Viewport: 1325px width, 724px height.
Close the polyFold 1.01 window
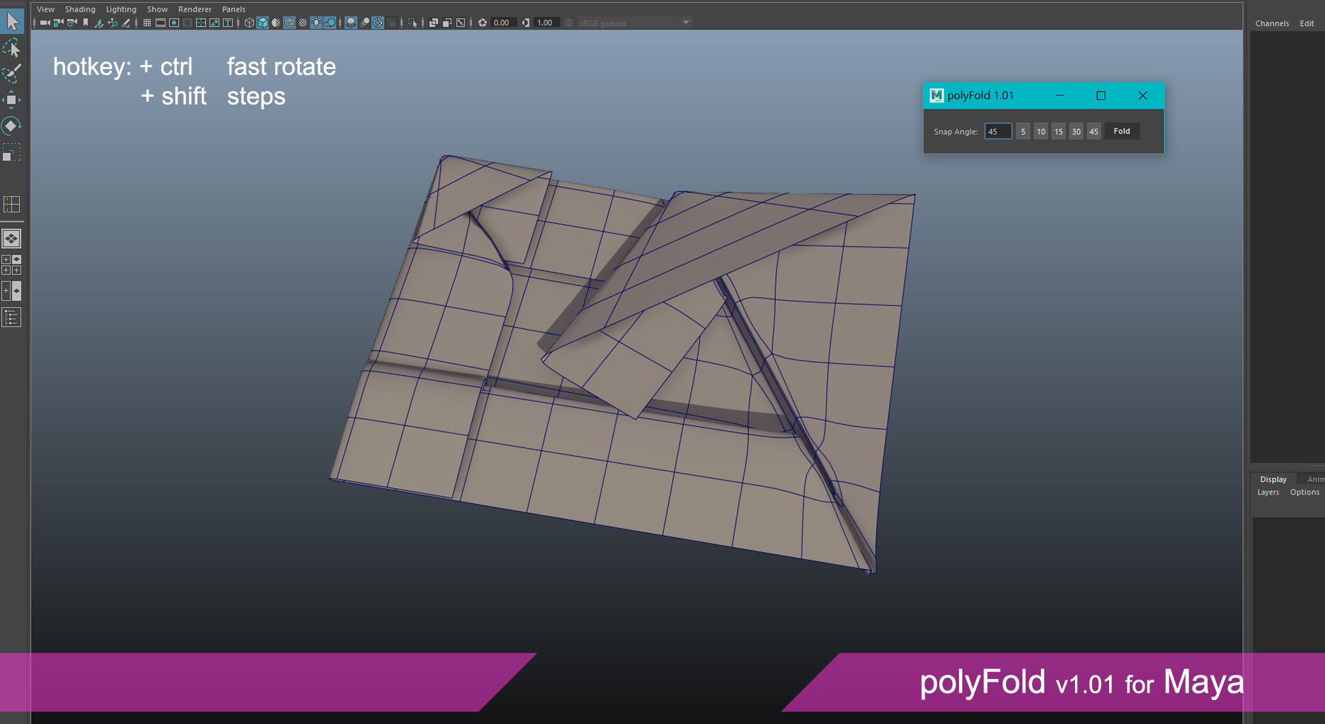point(1143,96)
